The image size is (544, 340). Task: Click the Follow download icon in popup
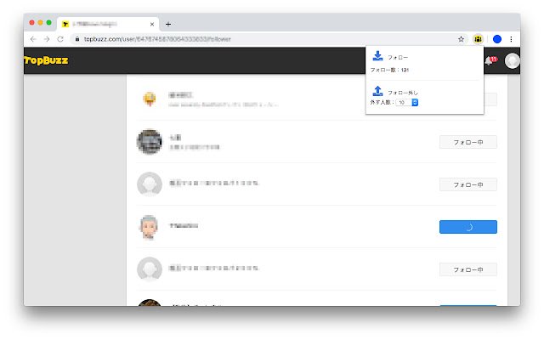377,56
